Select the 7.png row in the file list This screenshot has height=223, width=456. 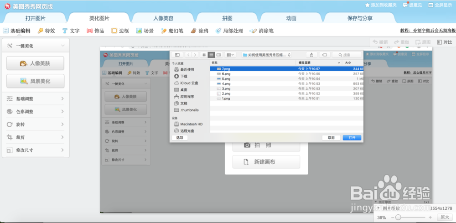click(287, 69)
